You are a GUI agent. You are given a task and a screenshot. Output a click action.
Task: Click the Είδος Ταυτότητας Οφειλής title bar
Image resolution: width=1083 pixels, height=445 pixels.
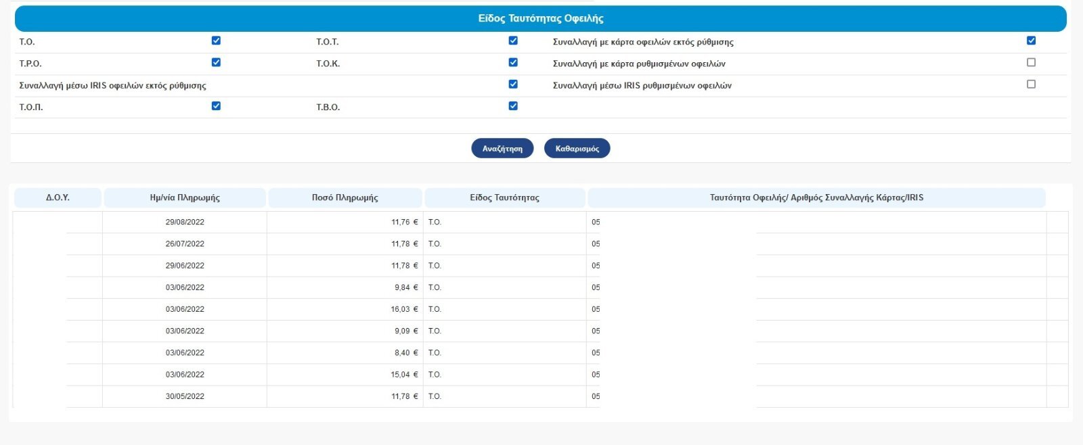pyautogui.click(x=541, y=18)
